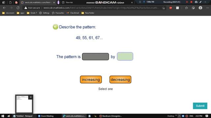Submit the answer
The width and height of the screenshot is (211, 118).
click(x=200, y=106)
